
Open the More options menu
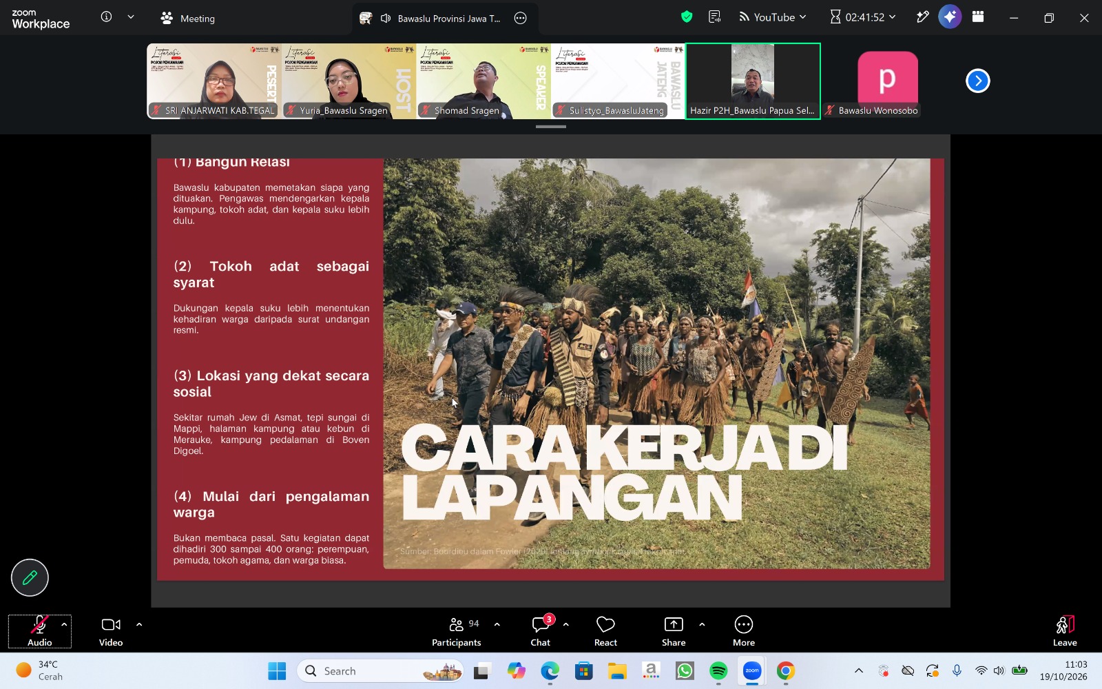click(744, 631)
